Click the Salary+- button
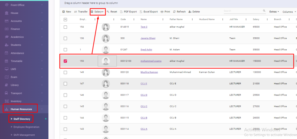The width and height of the screenshot is (297, 139). point(97,12)
